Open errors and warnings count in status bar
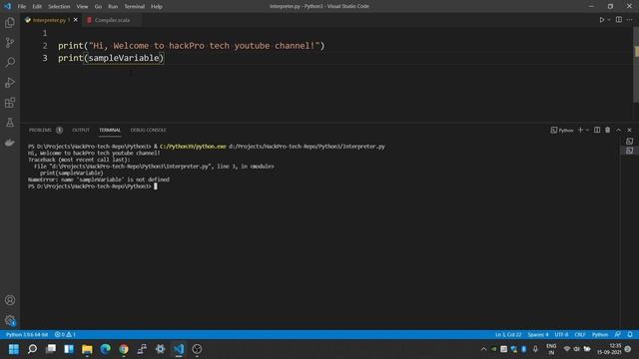The height and width of the screenshot is (359, 639). [x=65, y=335]
